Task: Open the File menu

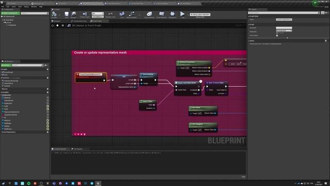Action: [x=3, y=7]
